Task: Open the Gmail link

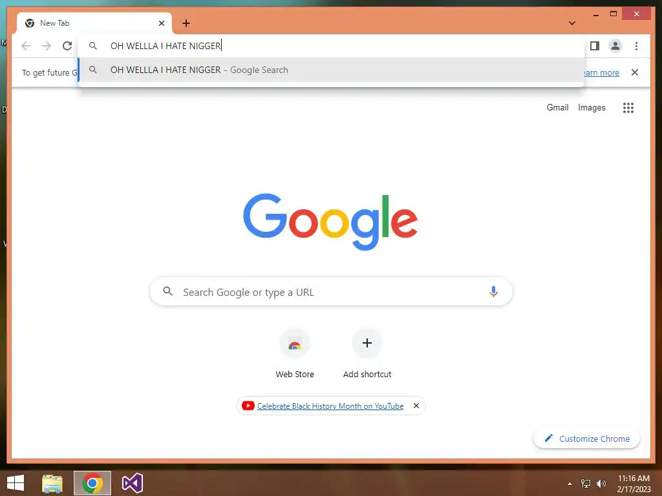Action: (557, 108)
